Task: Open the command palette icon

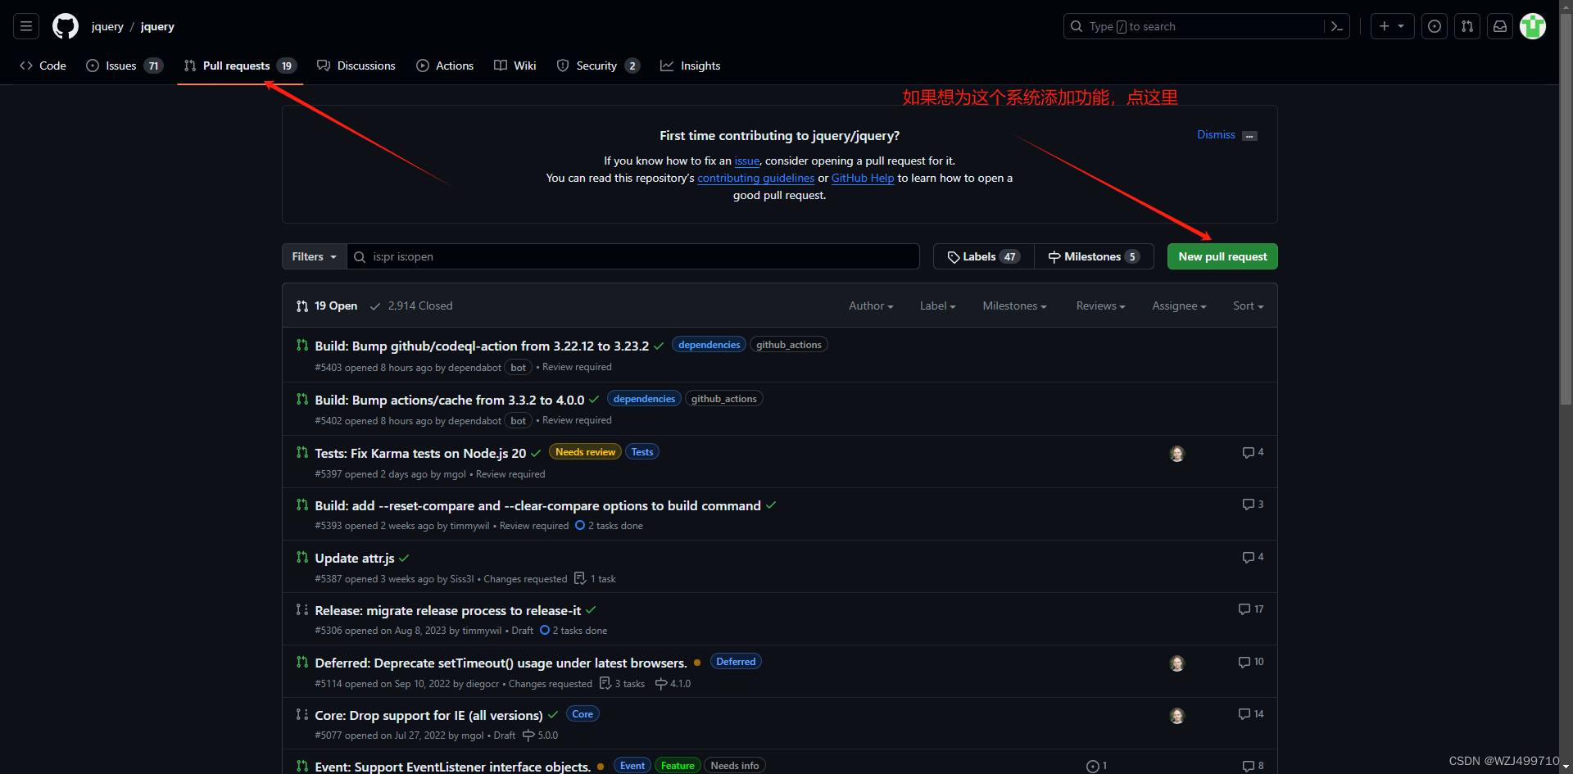Action: [1336, 26]
